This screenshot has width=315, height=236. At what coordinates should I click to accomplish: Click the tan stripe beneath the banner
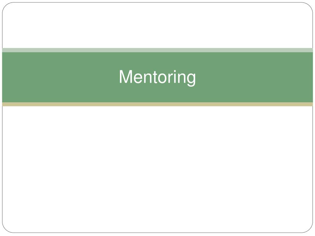(157, 104)
